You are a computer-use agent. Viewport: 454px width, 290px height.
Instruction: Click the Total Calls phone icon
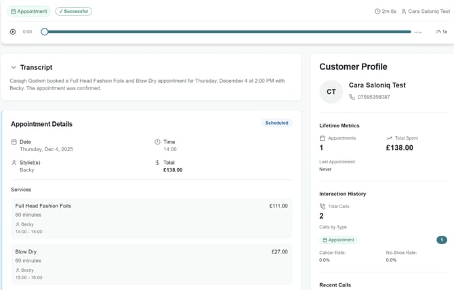click(323, 207)
